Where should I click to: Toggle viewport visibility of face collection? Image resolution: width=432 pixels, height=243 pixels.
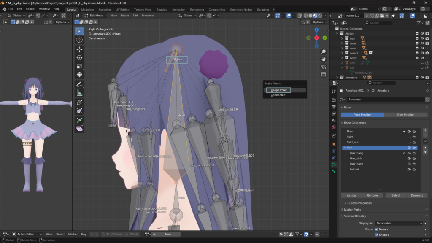point(422,43)
